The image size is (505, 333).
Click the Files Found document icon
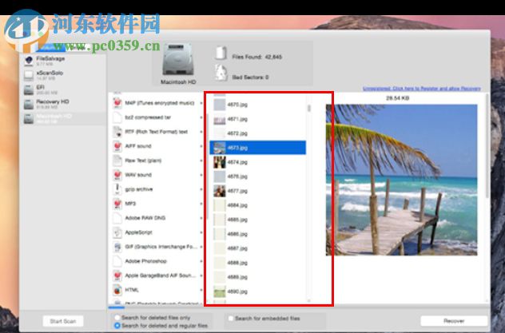pyautogui.click(x=221, y=53)
